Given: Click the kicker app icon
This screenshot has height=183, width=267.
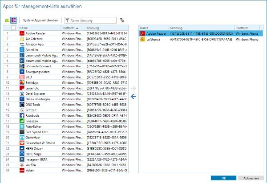Looking at the screenshot, I should coord(22,170).
